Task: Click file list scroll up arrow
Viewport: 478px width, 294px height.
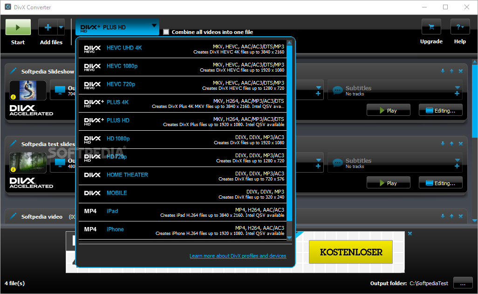Action: [x=475, y=62]
